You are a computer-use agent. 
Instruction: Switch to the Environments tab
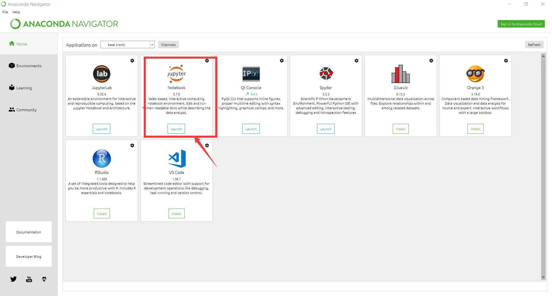point(29,66)
